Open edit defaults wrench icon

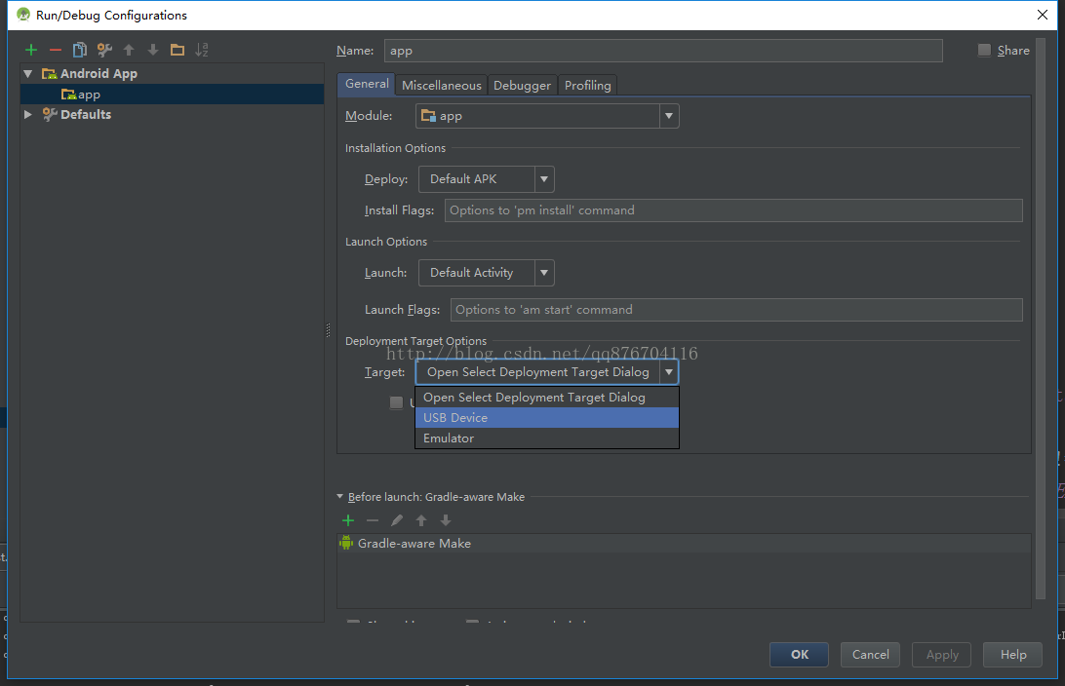point(104,50)
